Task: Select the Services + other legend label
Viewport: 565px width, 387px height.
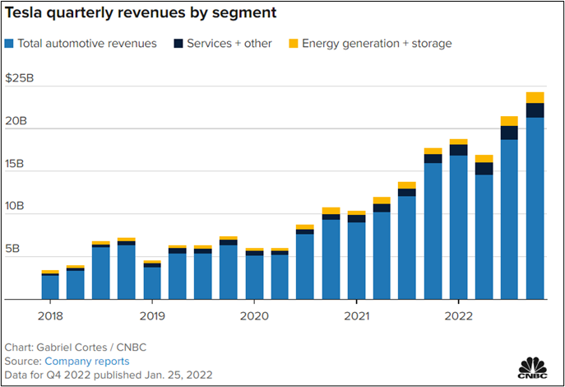Action: pos(229,43)
